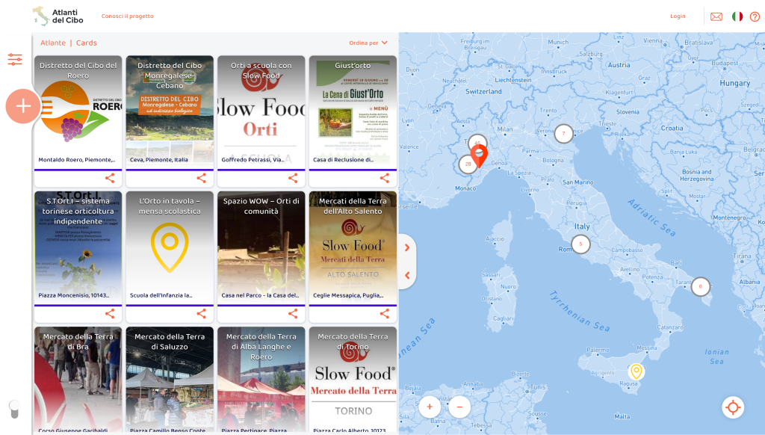Open the cluster of 6 in Puglia
Viewport: 765px width, 435px height.
[x=701, y=286]
